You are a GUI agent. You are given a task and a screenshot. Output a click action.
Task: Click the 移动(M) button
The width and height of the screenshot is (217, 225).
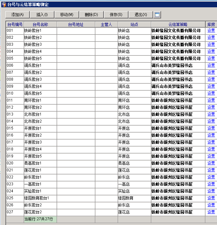click(x=67, y=15)
